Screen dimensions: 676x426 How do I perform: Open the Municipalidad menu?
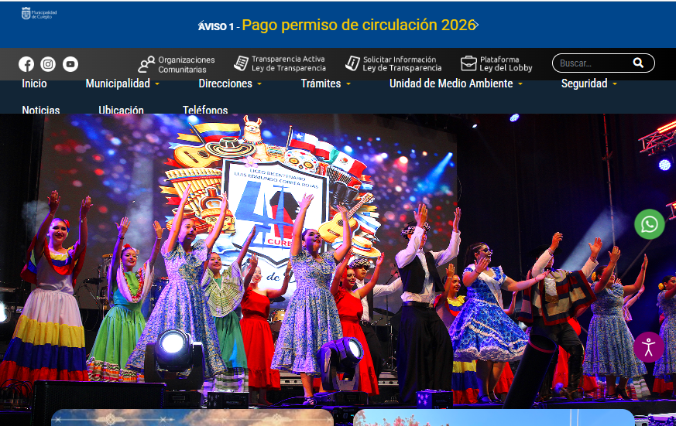point(118,83)
